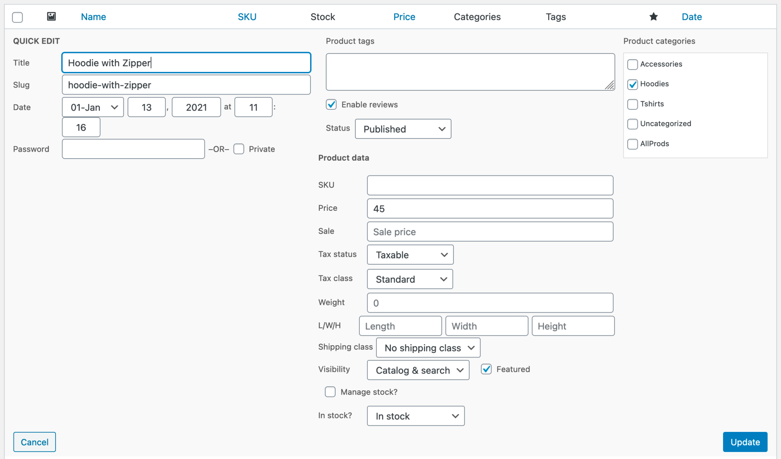Click the Cancel button

pyautogui.click(x=35, y=442)
